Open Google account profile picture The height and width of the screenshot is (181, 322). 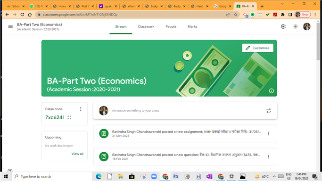pos(307,26)
